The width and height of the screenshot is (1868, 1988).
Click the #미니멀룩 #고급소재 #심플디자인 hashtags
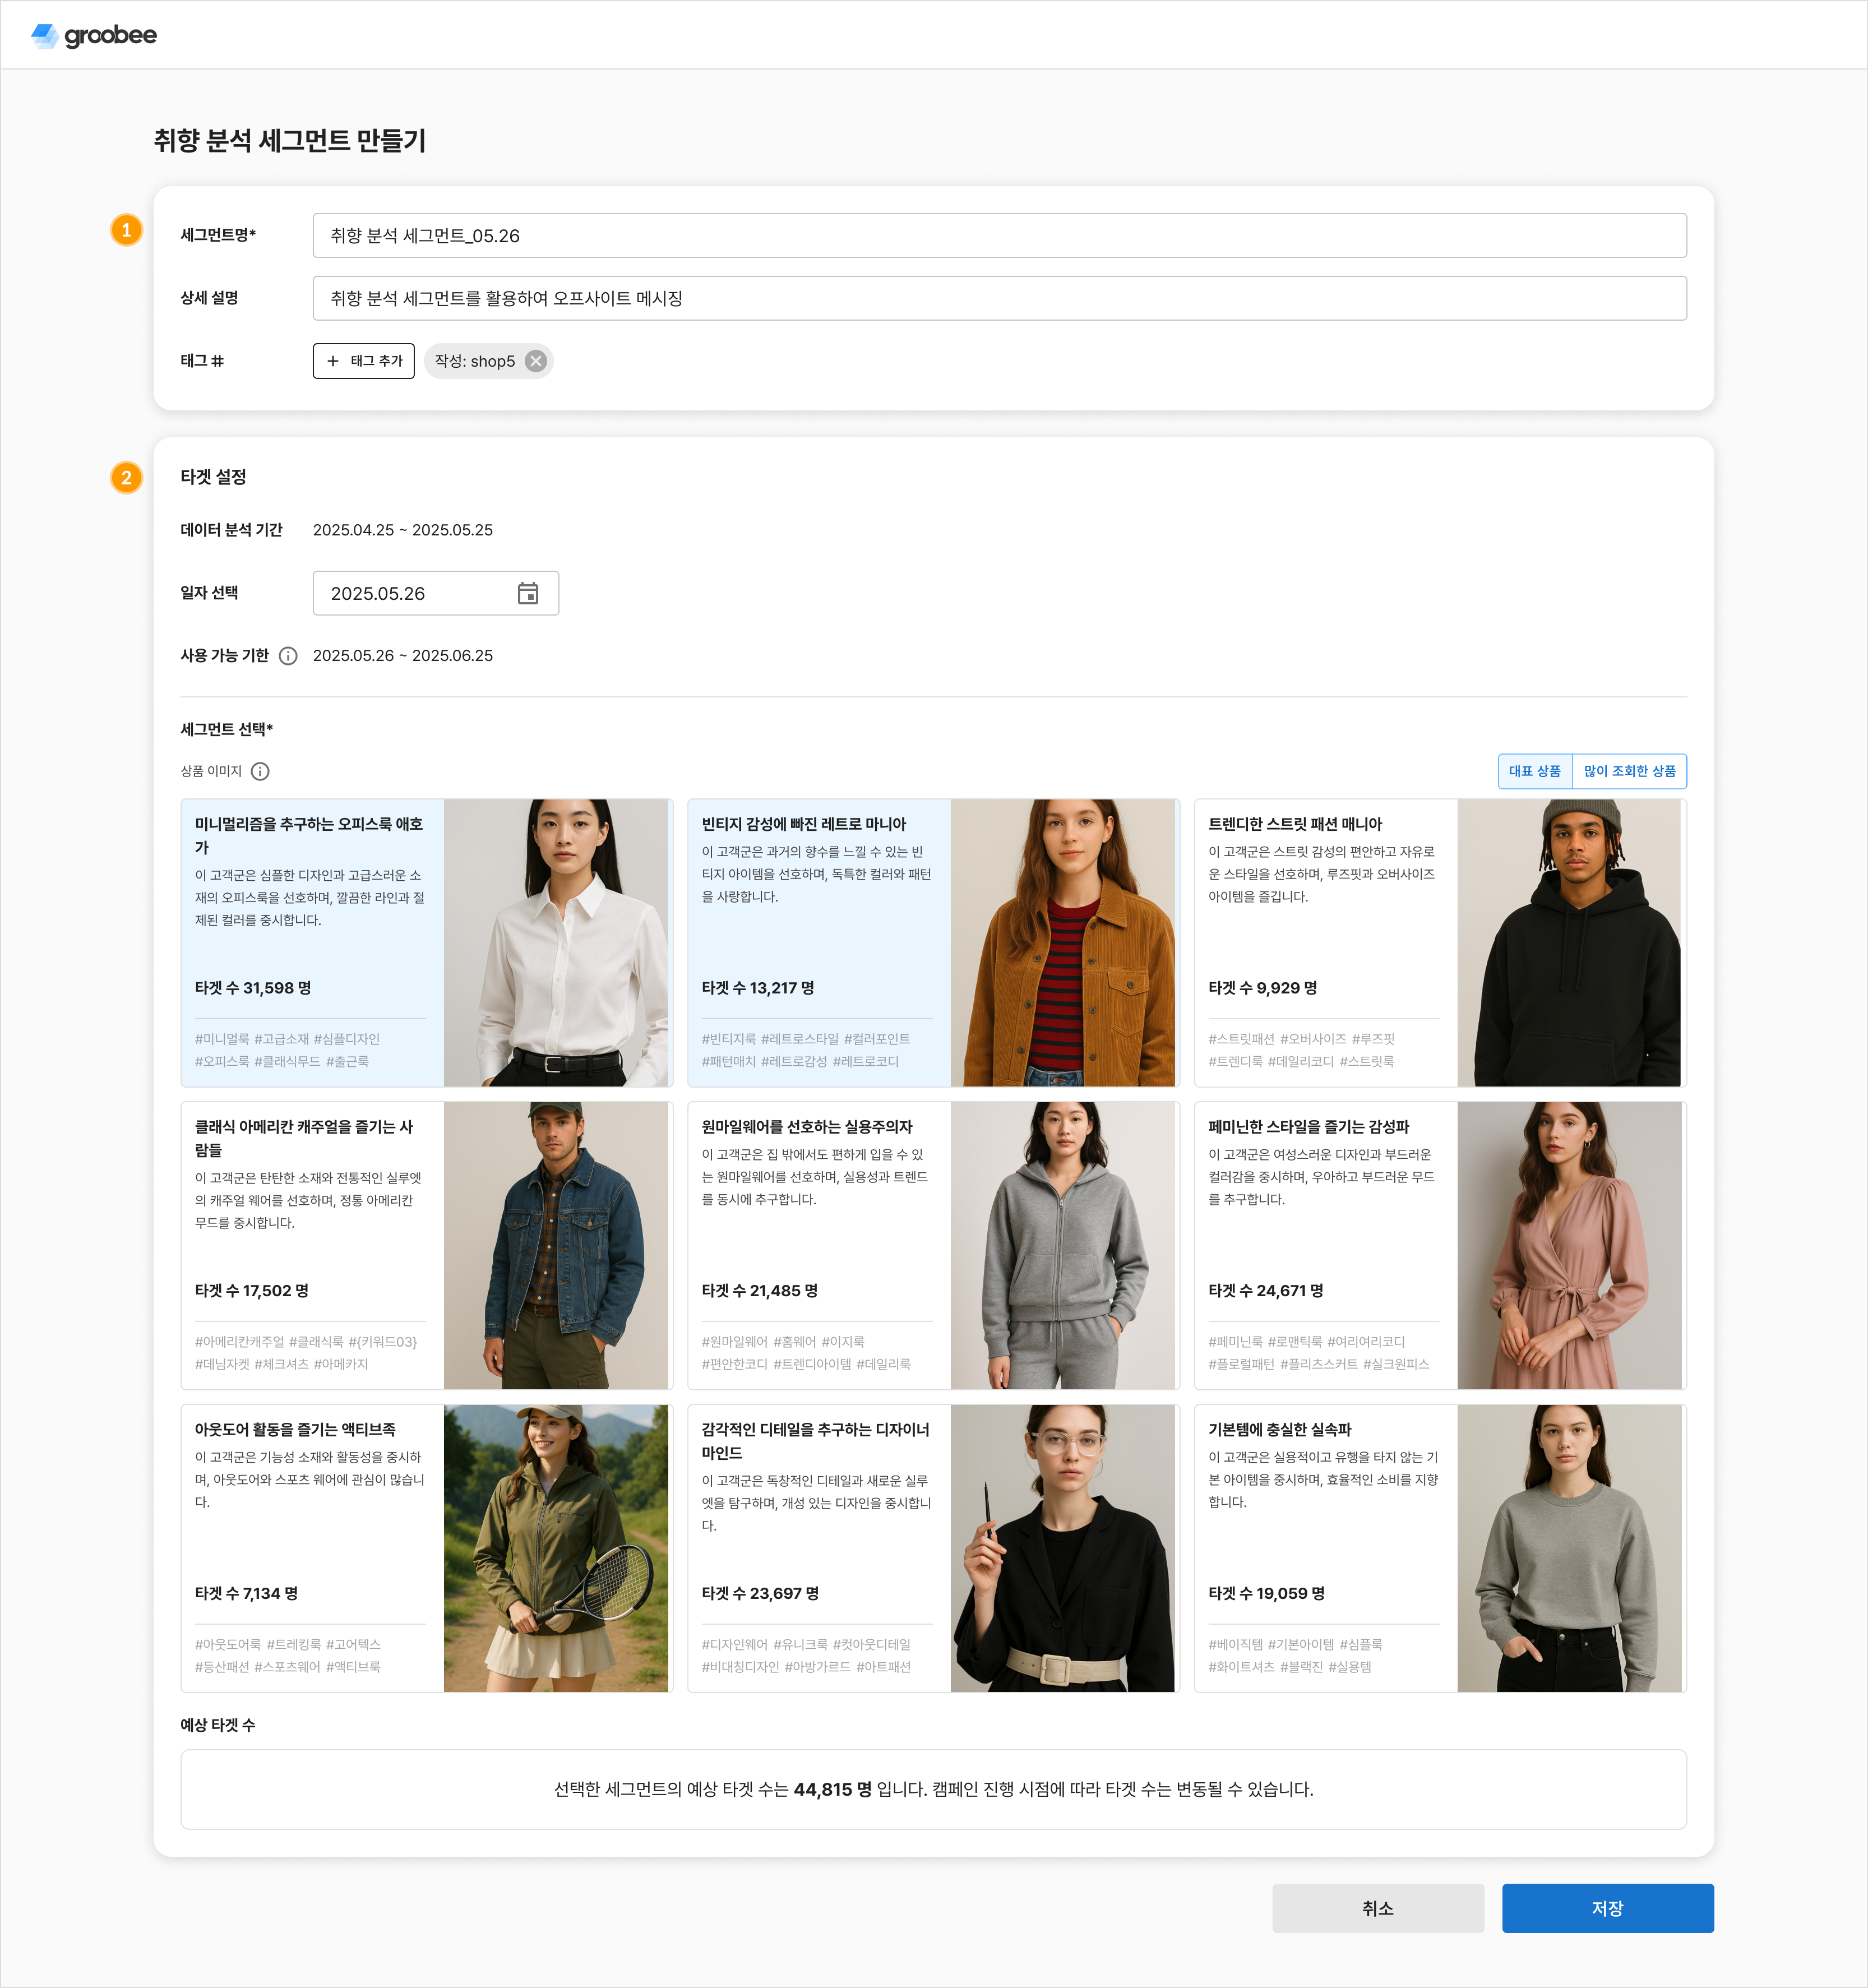(x=288, y=1039)
